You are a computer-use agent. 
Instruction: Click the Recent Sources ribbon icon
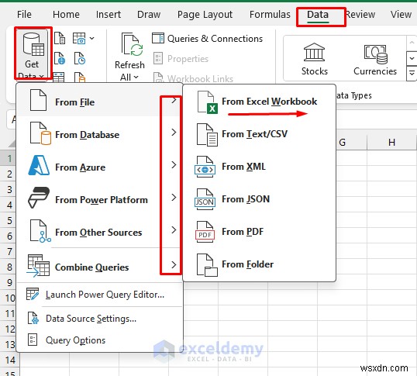pos(79,58)
